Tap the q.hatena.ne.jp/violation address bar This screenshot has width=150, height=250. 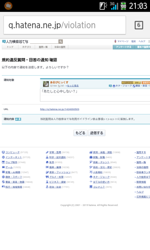64,25
